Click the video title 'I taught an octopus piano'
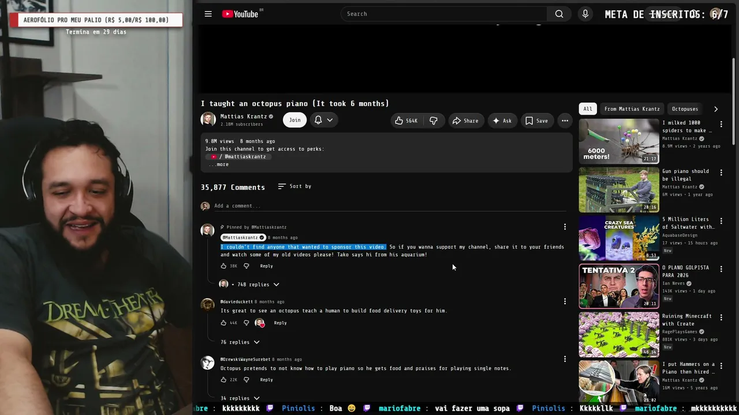The width and height of the screenshot is (739, 415). tap(295, 104)
